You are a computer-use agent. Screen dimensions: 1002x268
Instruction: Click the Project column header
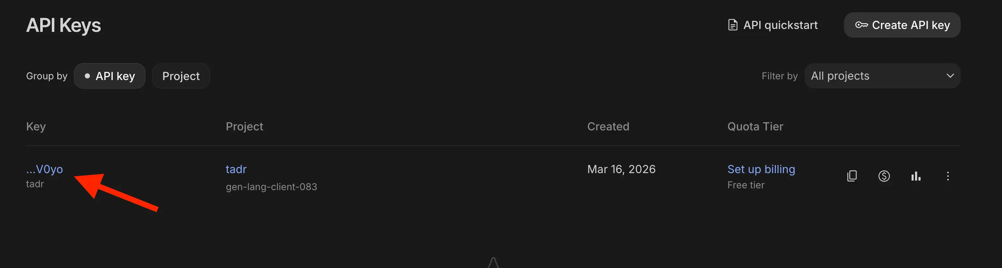click(244, 126)
